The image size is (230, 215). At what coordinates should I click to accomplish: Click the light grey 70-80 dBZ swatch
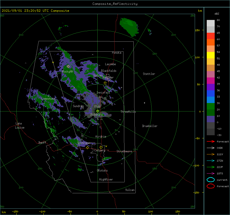coord(211,23)
